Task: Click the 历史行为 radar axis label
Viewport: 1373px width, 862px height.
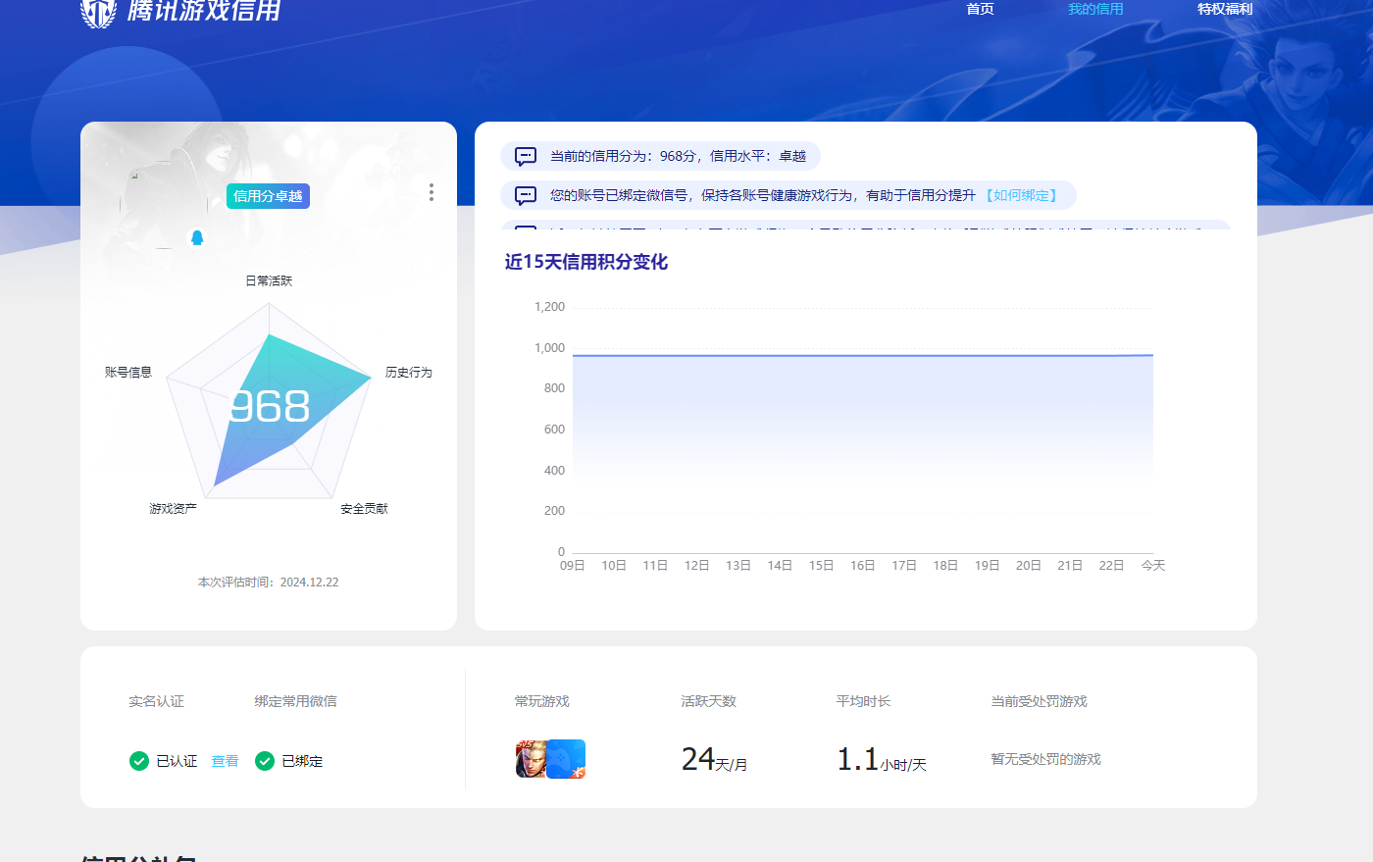Action: (408, 373)
